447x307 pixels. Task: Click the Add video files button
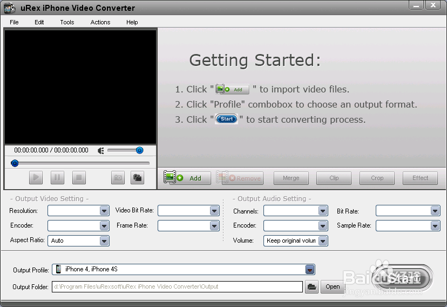pyautogui.click(x=187, y=178)
